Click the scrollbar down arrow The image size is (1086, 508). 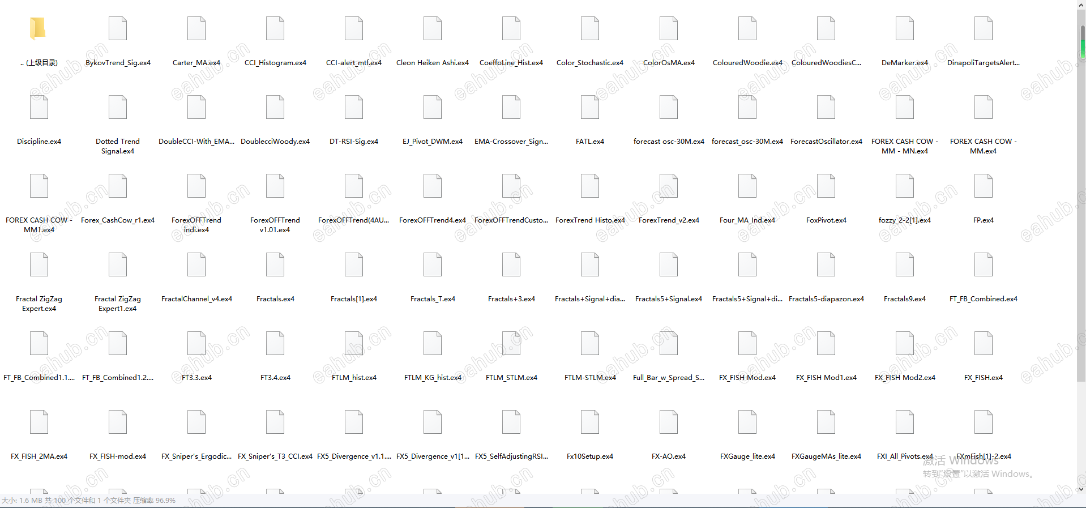coord(1081,489)
